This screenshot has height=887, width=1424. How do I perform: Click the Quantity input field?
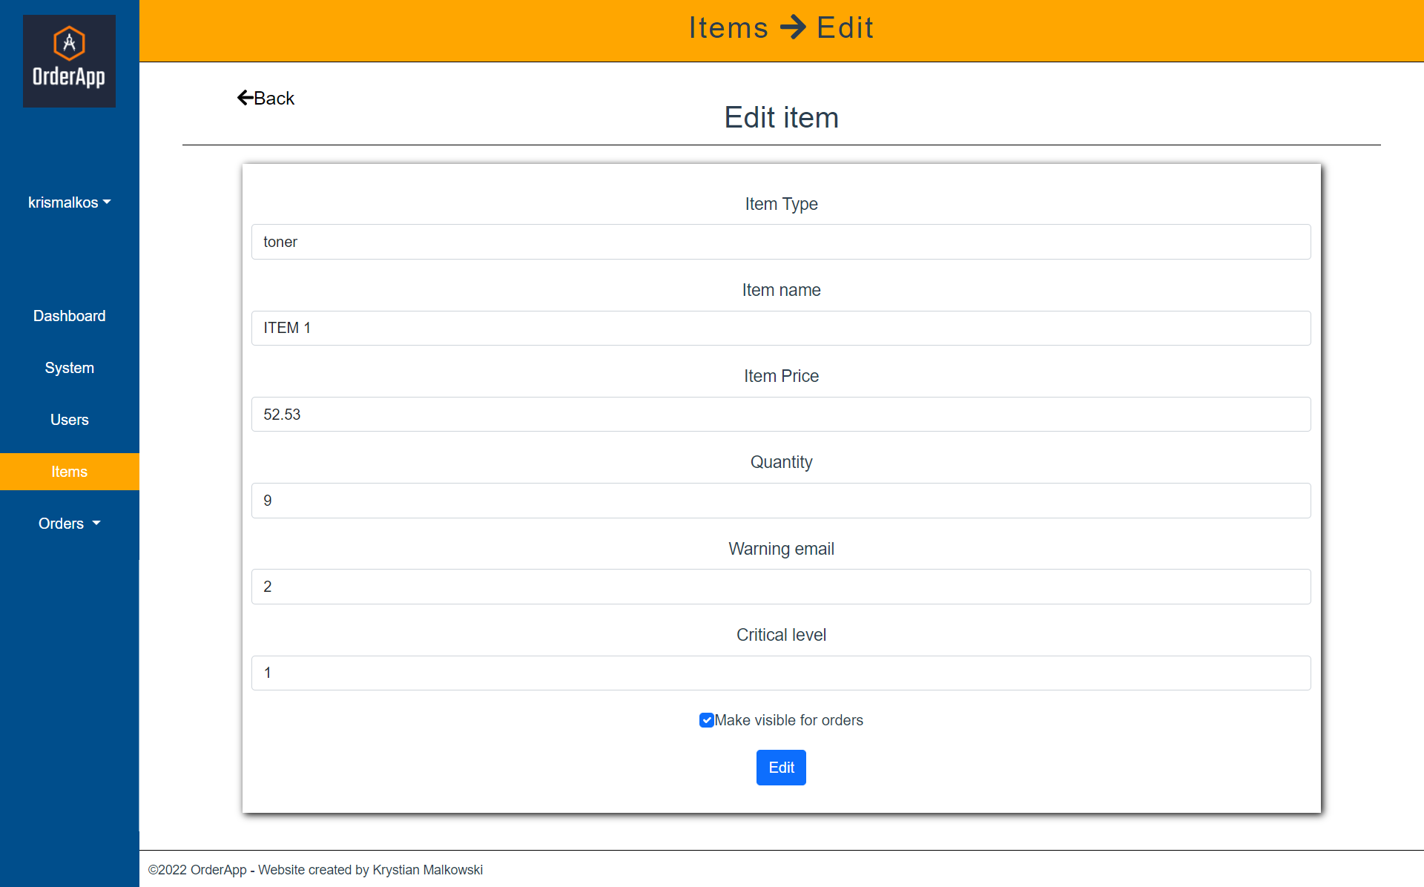click(780, 501)
